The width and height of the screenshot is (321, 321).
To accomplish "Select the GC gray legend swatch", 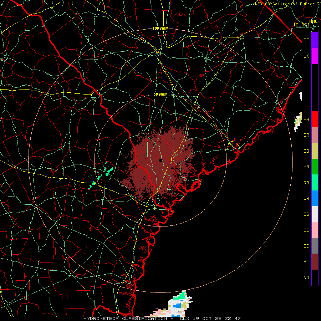I will 315,246.
